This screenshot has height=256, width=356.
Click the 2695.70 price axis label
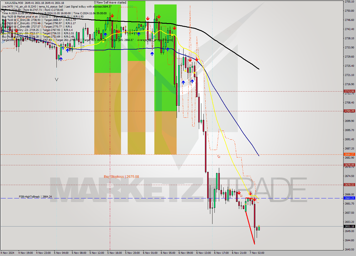349,130
